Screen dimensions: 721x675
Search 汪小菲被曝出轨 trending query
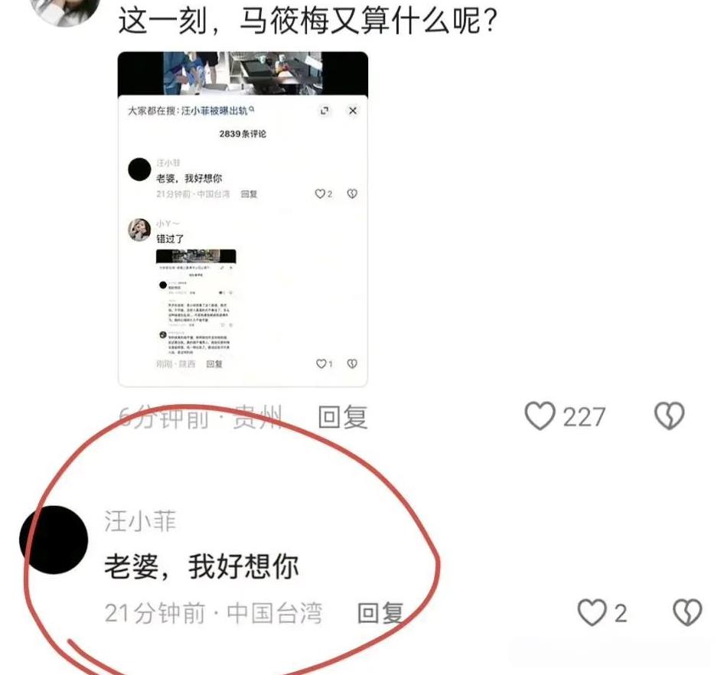(214, 111)
